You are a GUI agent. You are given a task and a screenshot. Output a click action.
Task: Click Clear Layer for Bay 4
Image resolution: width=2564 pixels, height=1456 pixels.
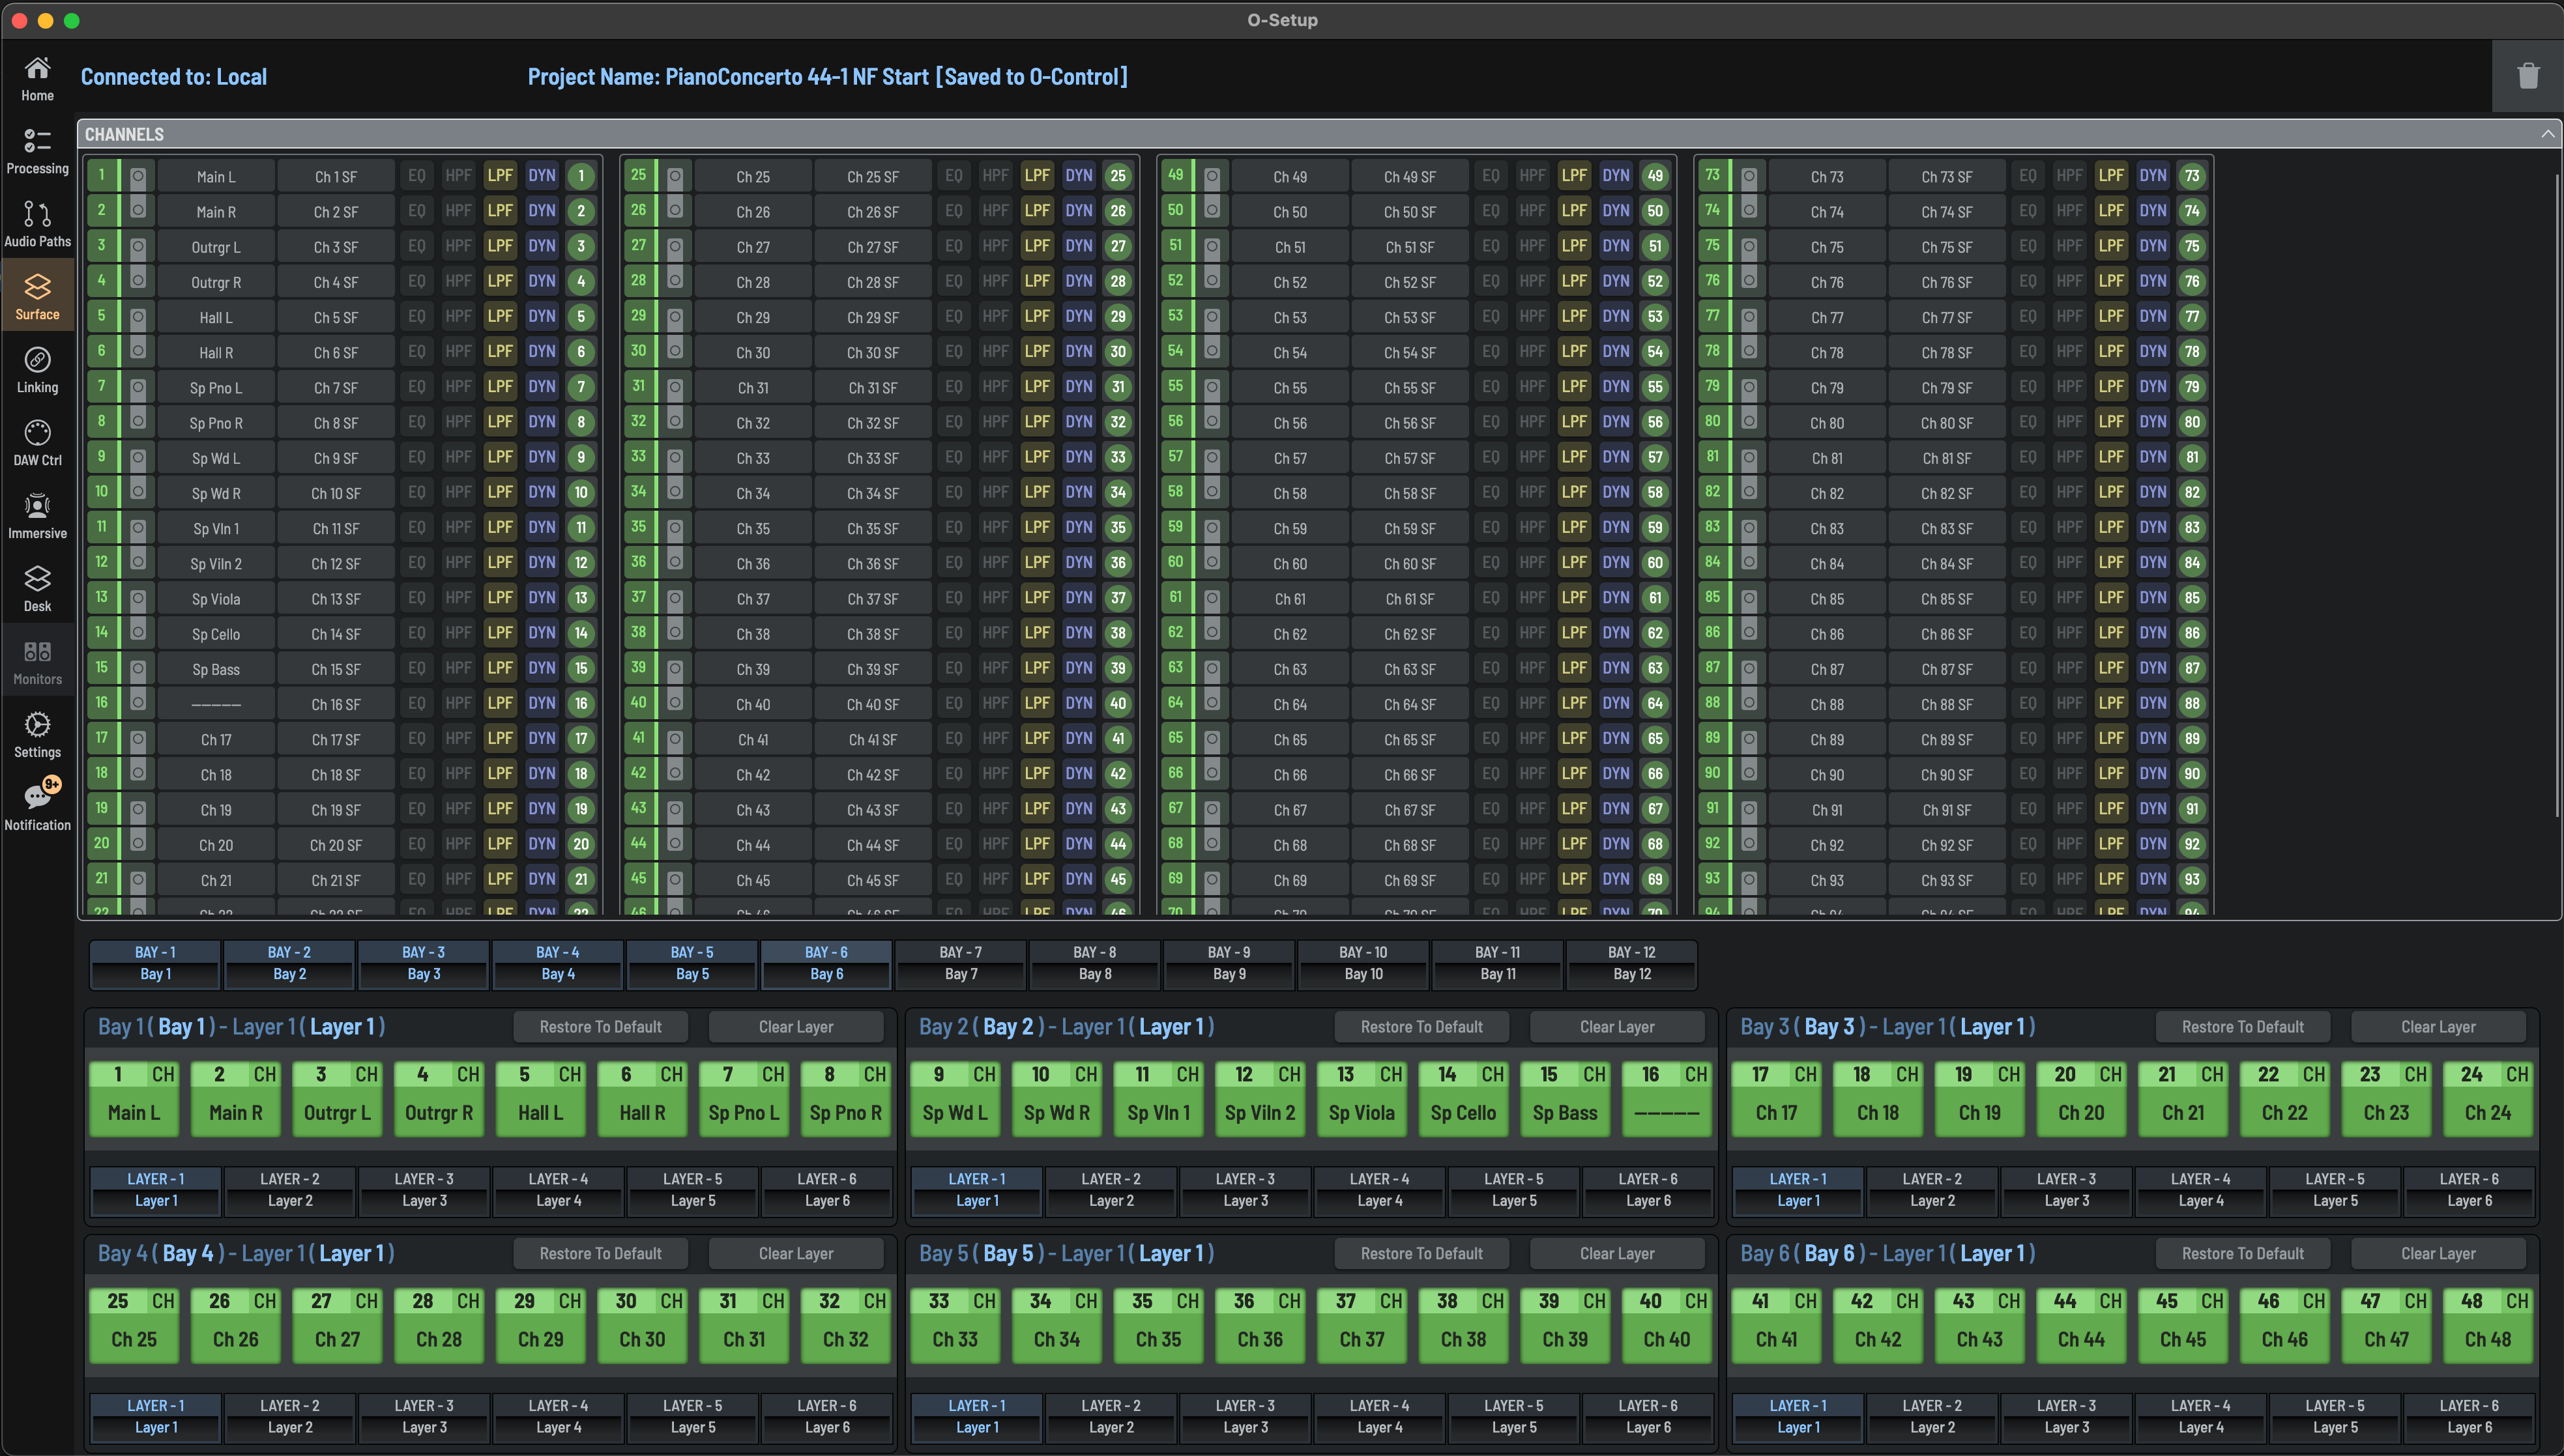click(795, 1254)
